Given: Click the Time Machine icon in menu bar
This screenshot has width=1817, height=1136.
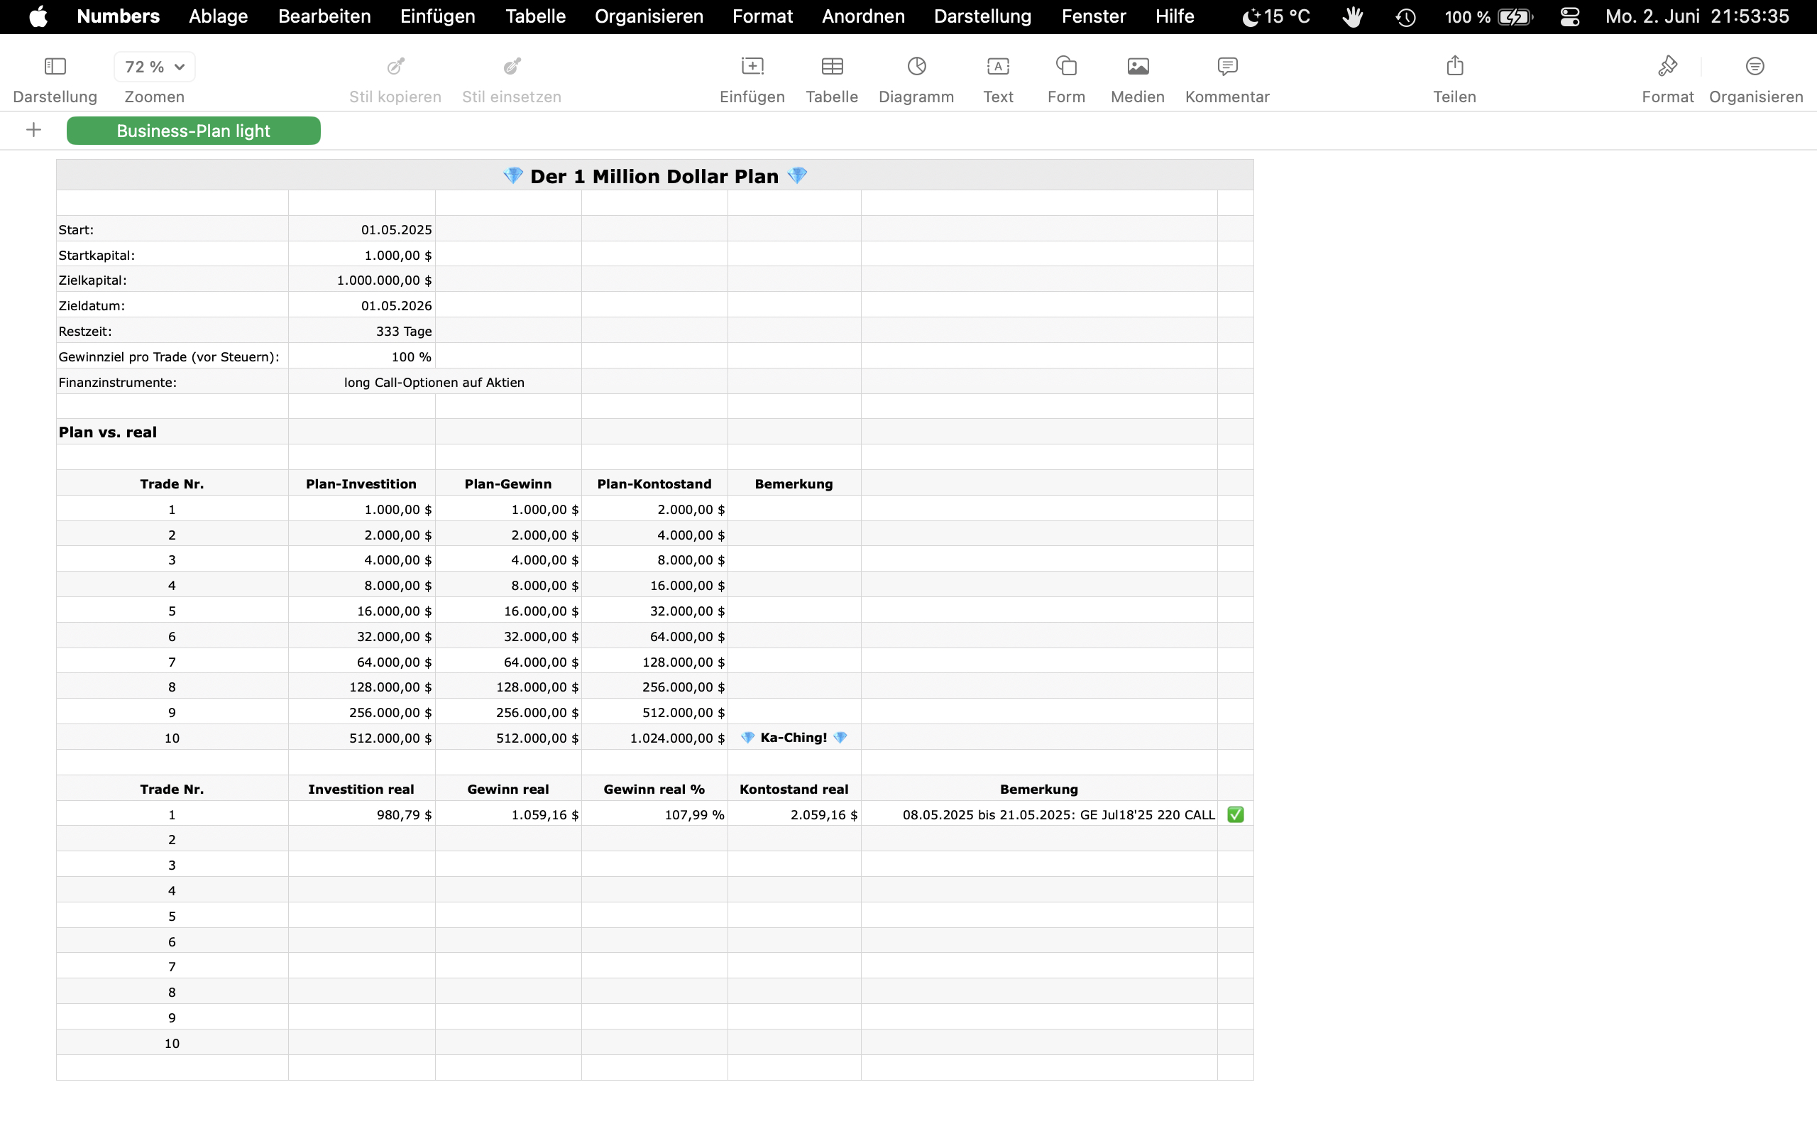Looking at the screenshot, I should pos(1405,16).
